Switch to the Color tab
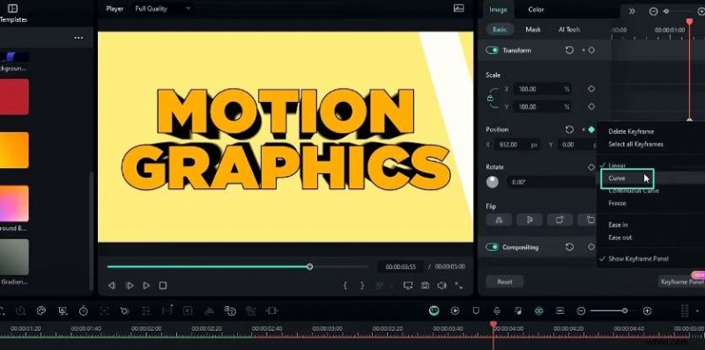Viewport: 705px width, 350px height. click(x=536, y=10)
